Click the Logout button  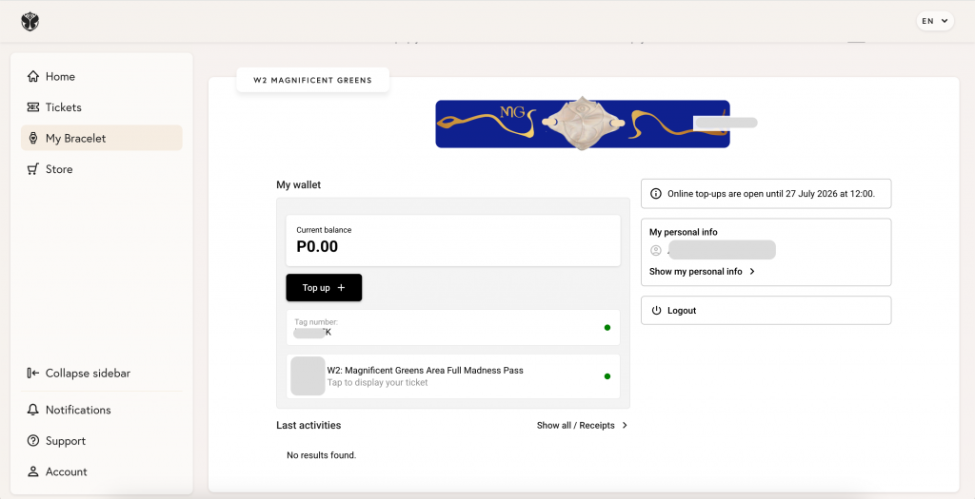766,310
